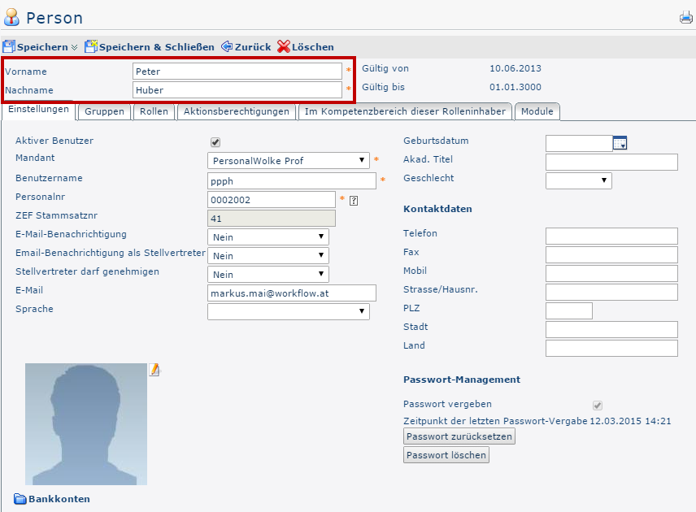Click the print icon beside Person title

(686, 17)
